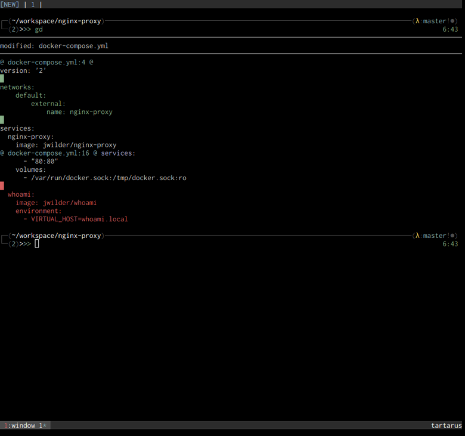Click the red removed-line marker above whoami
The image size is (465, 436).
[x=2, y=186]
